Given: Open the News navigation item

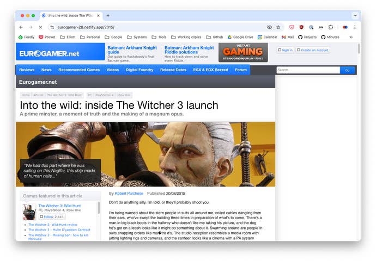Looking at the screenshot, I should (x=46, y=70).
